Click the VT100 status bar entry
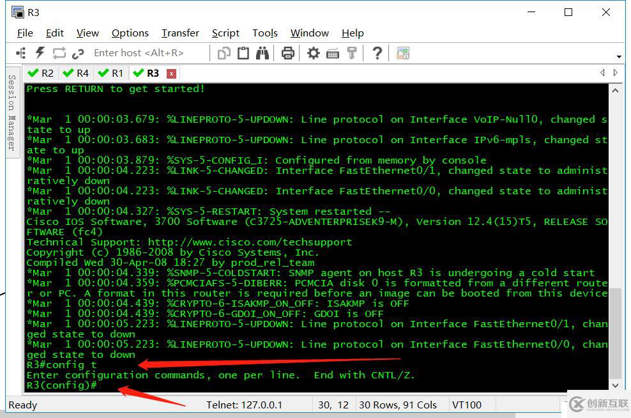Image resolution: width=631 pixels, height=418 pixels. 466,405
